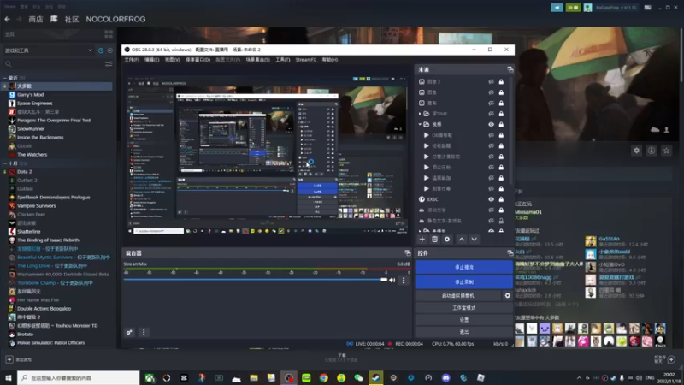Undock the Sources panel via its dock icon

510,69
